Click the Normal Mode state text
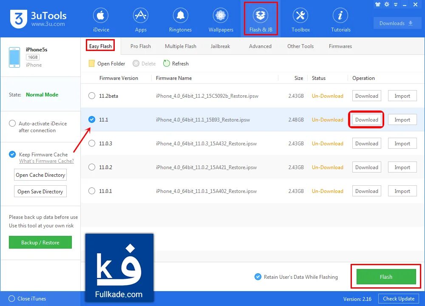Viewport: 425px width, 306px height. pyautogui.click(x=42, y=95)
